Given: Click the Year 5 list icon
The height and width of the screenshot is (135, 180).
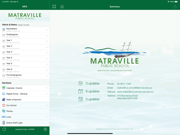Looking at the screenshot, I should [4, 64].
